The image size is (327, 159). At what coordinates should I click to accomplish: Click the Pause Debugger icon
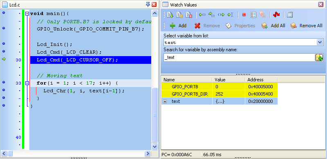point(179,15)
